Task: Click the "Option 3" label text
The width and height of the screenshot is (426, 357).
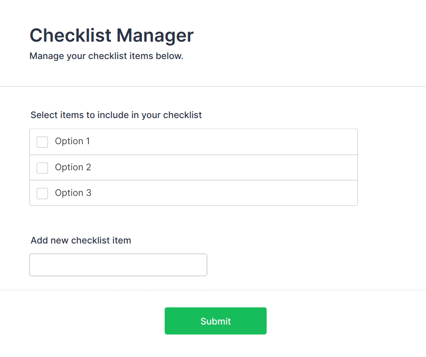Action: [73, 193]
